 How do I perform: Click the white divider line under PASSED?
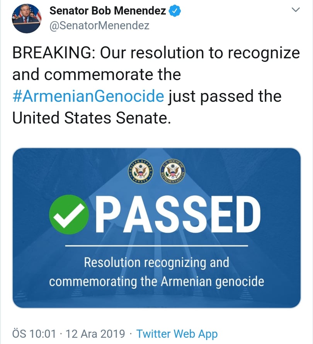click(156, 246)
